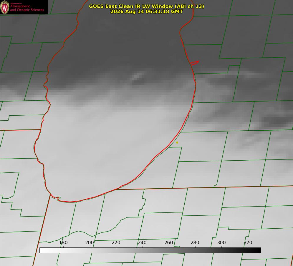Click the GOES East Clean IR title
The height and width of the screenshot is (266, 293).
click(x=147, y=6)
